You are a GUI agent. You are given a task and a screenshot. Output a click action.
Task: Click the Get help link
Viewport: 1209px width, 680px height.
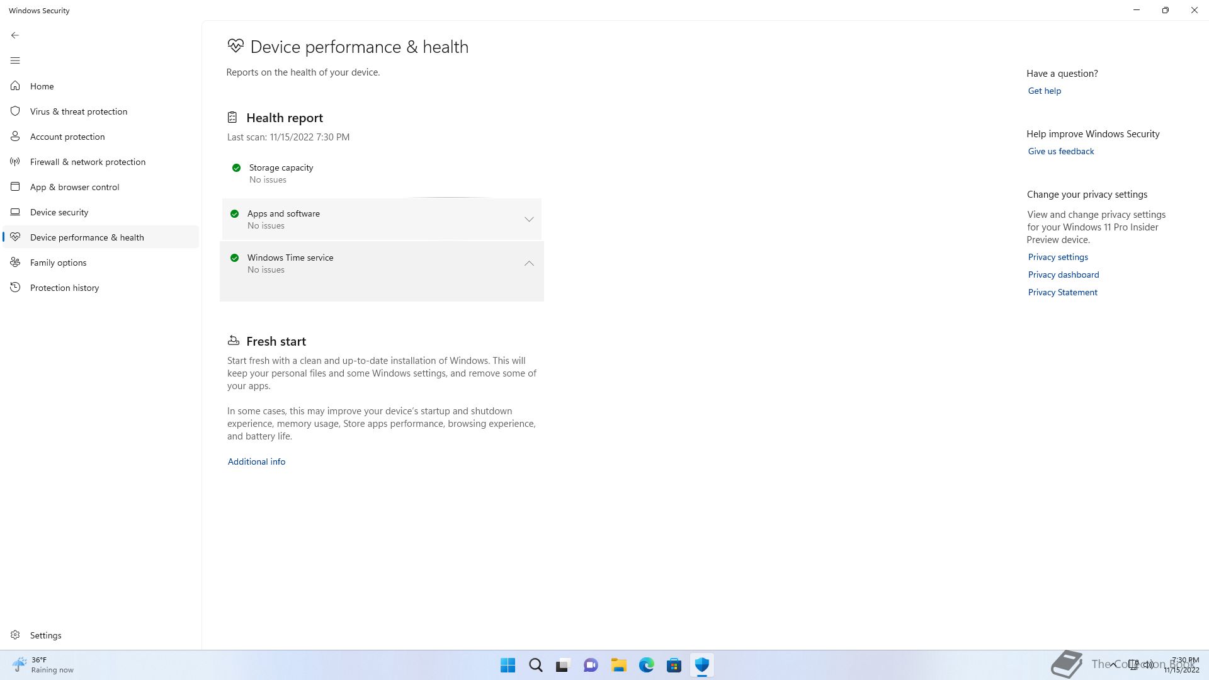[1044, 91]
